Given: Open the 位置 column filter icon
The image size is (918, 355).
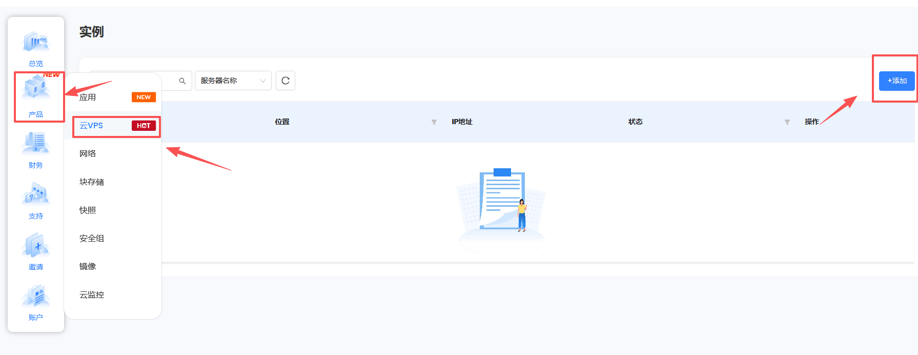Looking at the screenshot, I should pyautogui.click(x=434, y=122).
